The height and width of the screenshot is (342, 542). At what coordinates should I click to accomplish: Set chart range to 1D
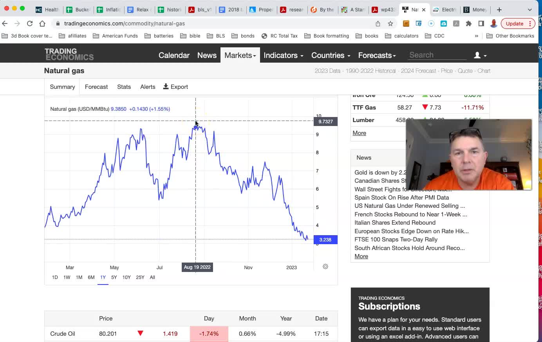(x=55, y=277)
